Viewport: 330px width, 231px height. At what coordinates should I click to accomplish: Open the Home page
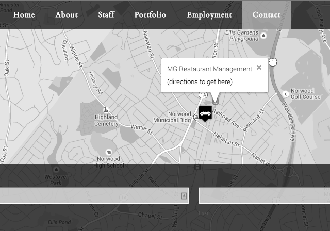(24, 15)
